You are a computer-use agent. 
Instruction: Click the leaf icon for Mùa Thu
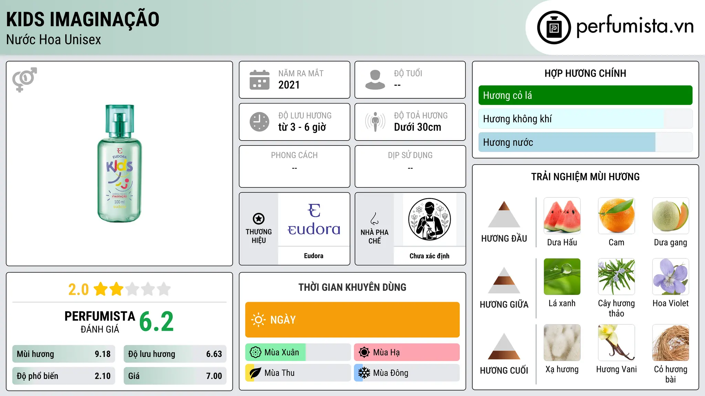[255, 373]
